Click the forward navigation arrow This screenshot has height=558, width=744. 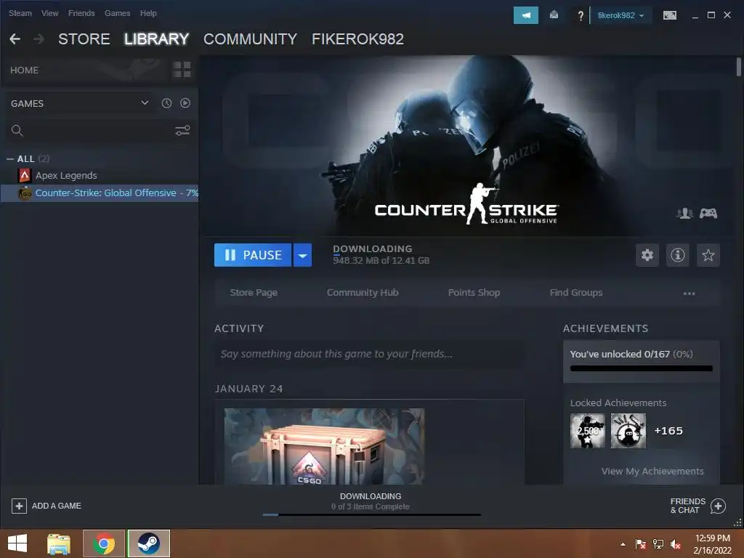[x=39, y=39]
